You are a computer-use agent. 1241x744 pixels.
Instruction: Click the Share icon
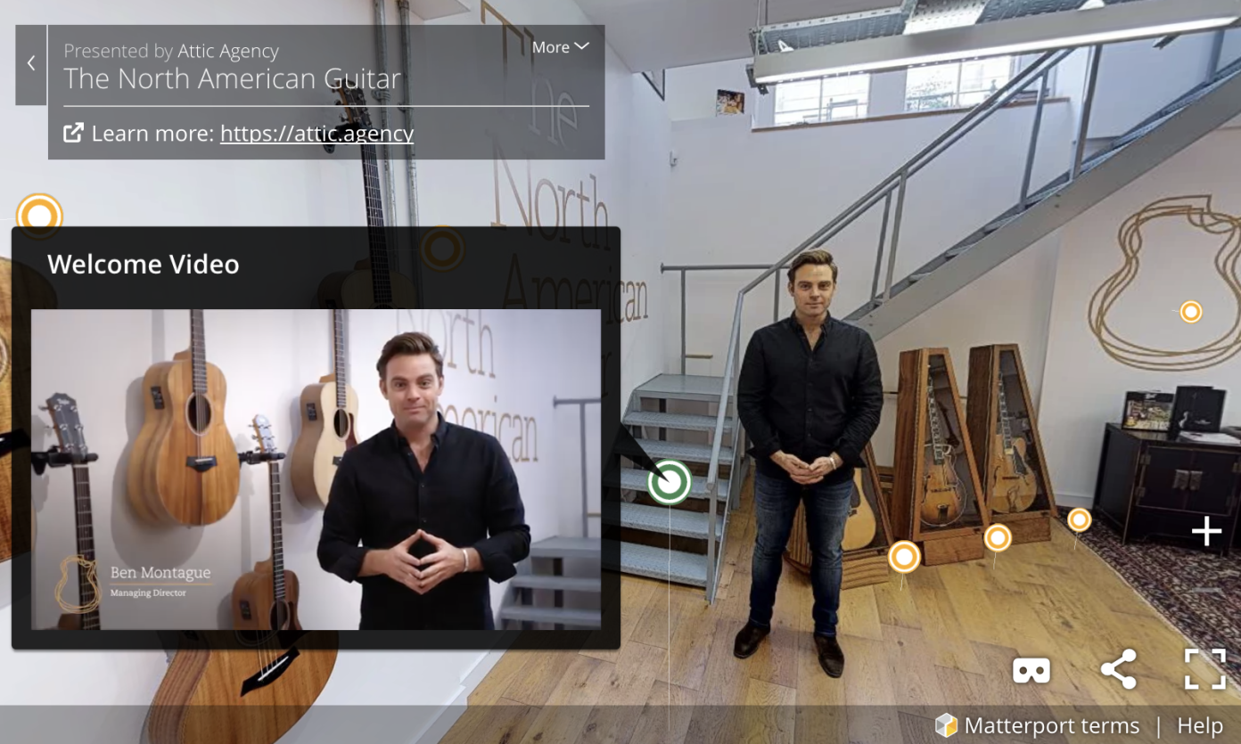1119,670
